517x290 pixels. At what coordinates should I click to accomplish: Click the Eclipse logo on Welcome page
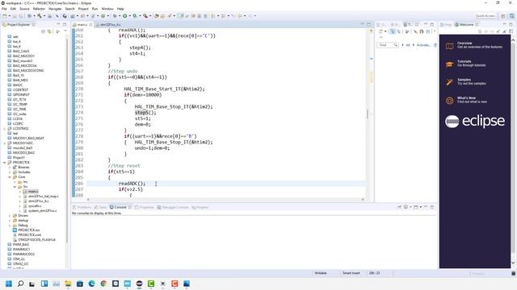pos(475,122)
